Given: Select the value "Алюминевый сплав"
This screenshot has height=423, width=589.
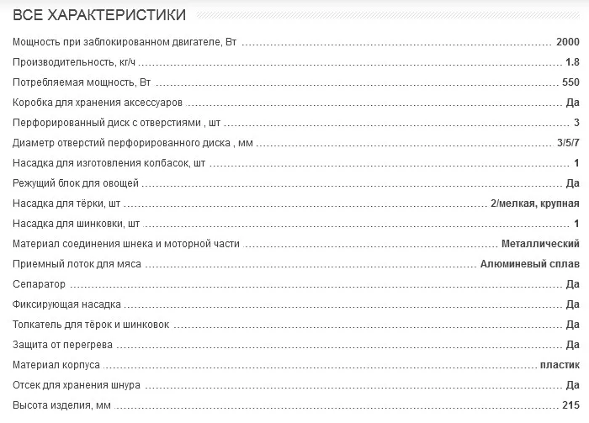Looking at the screenshot, I should 530,264.
